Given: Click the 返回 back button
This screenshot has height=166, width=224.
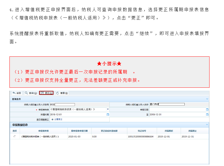Looking at the screenshot, I should (17, 93).
